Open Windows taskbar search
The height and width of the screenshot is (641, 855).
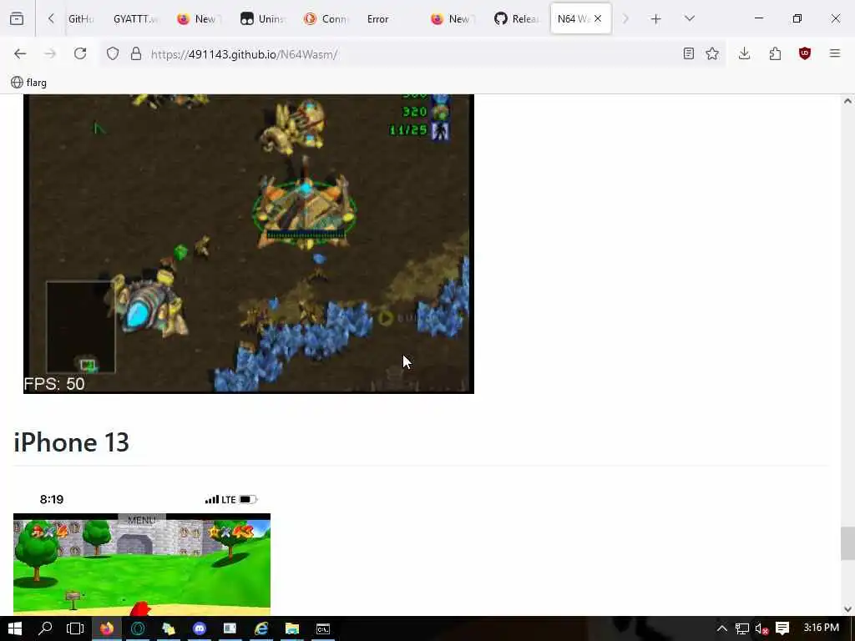pos(45,629)
